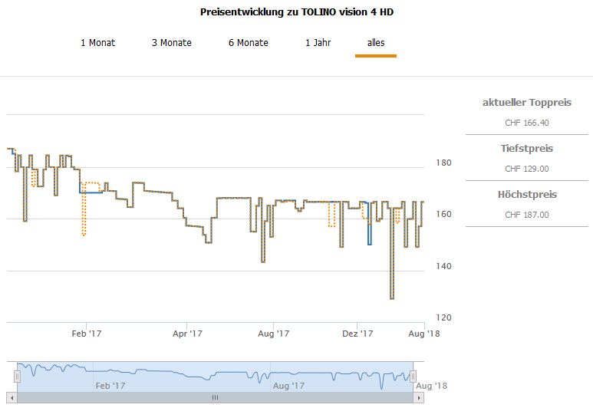593x411 pixels.
Task: Click the navigator right scroll arrow
Action: click(419, 397)
